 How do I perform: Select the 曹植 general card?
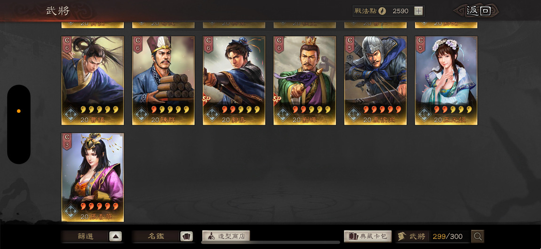[93, 80]
